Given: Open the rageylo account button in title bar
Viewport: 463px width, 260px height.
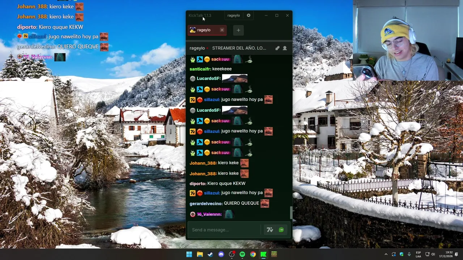Looking at the screenshot, I should [x=234, y=16].
